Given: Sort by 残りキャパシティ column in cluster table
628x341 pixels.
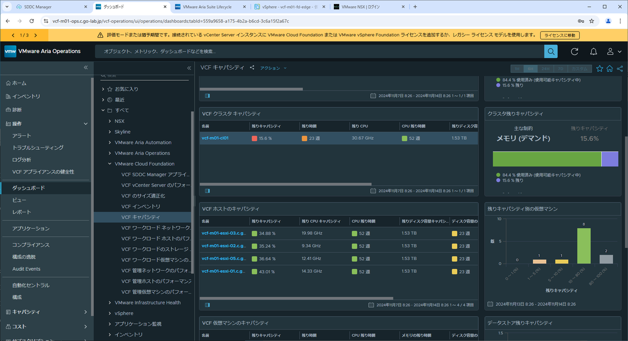Looking at the screenshot, I should (x=265, y=126).
